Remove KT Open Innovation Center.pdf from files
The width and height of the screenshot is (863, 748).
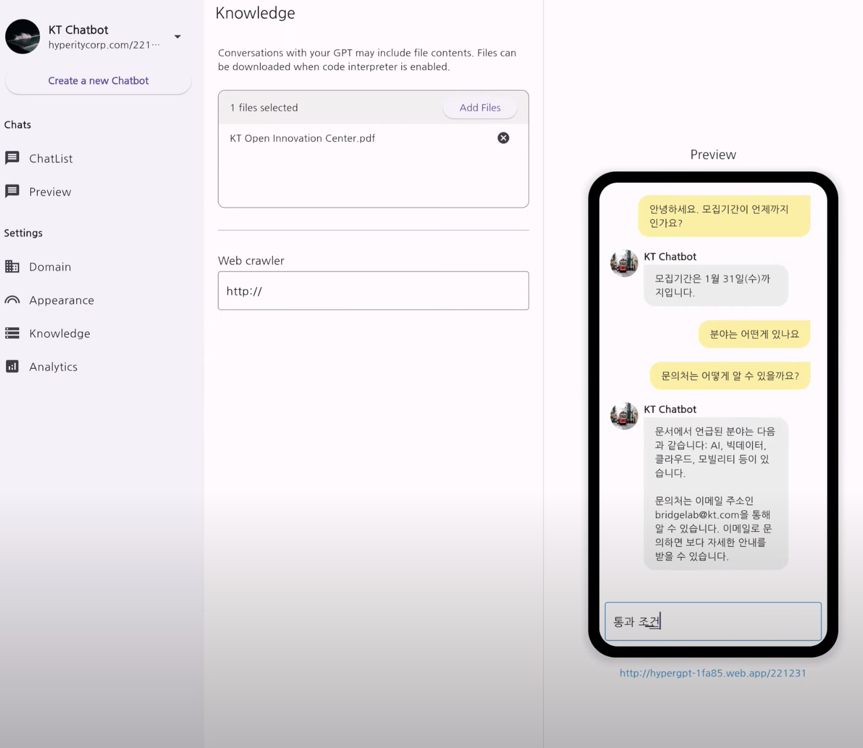[x=503, y=138]
